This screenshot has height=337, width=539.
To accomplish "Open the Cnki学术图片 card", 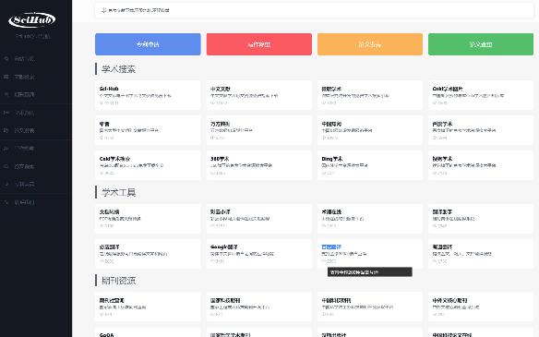I will coord(481,95).
